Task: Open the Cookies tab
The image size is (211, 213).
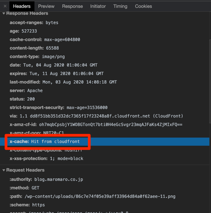Action: pos(143,6)
